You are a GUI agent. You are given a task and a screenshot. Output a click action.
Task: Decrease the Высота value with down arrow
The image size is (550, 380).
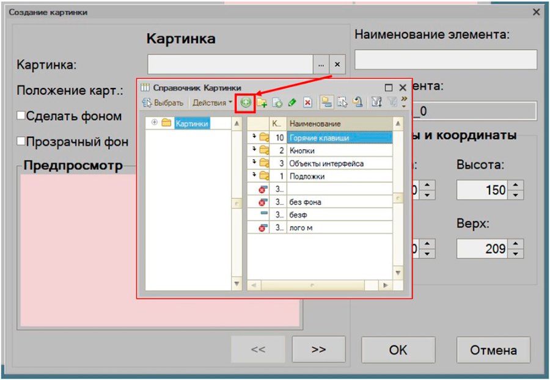[x=515, y=195]
